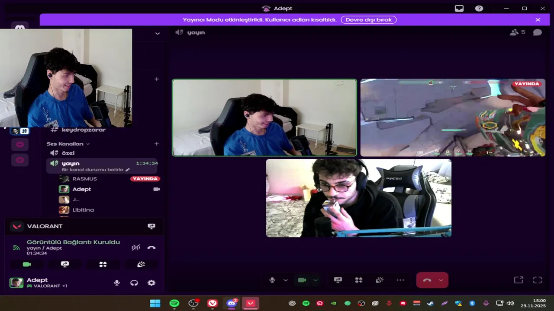The width and height of the screenshot is (554, 311).
Task: Open activities from the bottom call controls
Action: [x=359, y=280]
